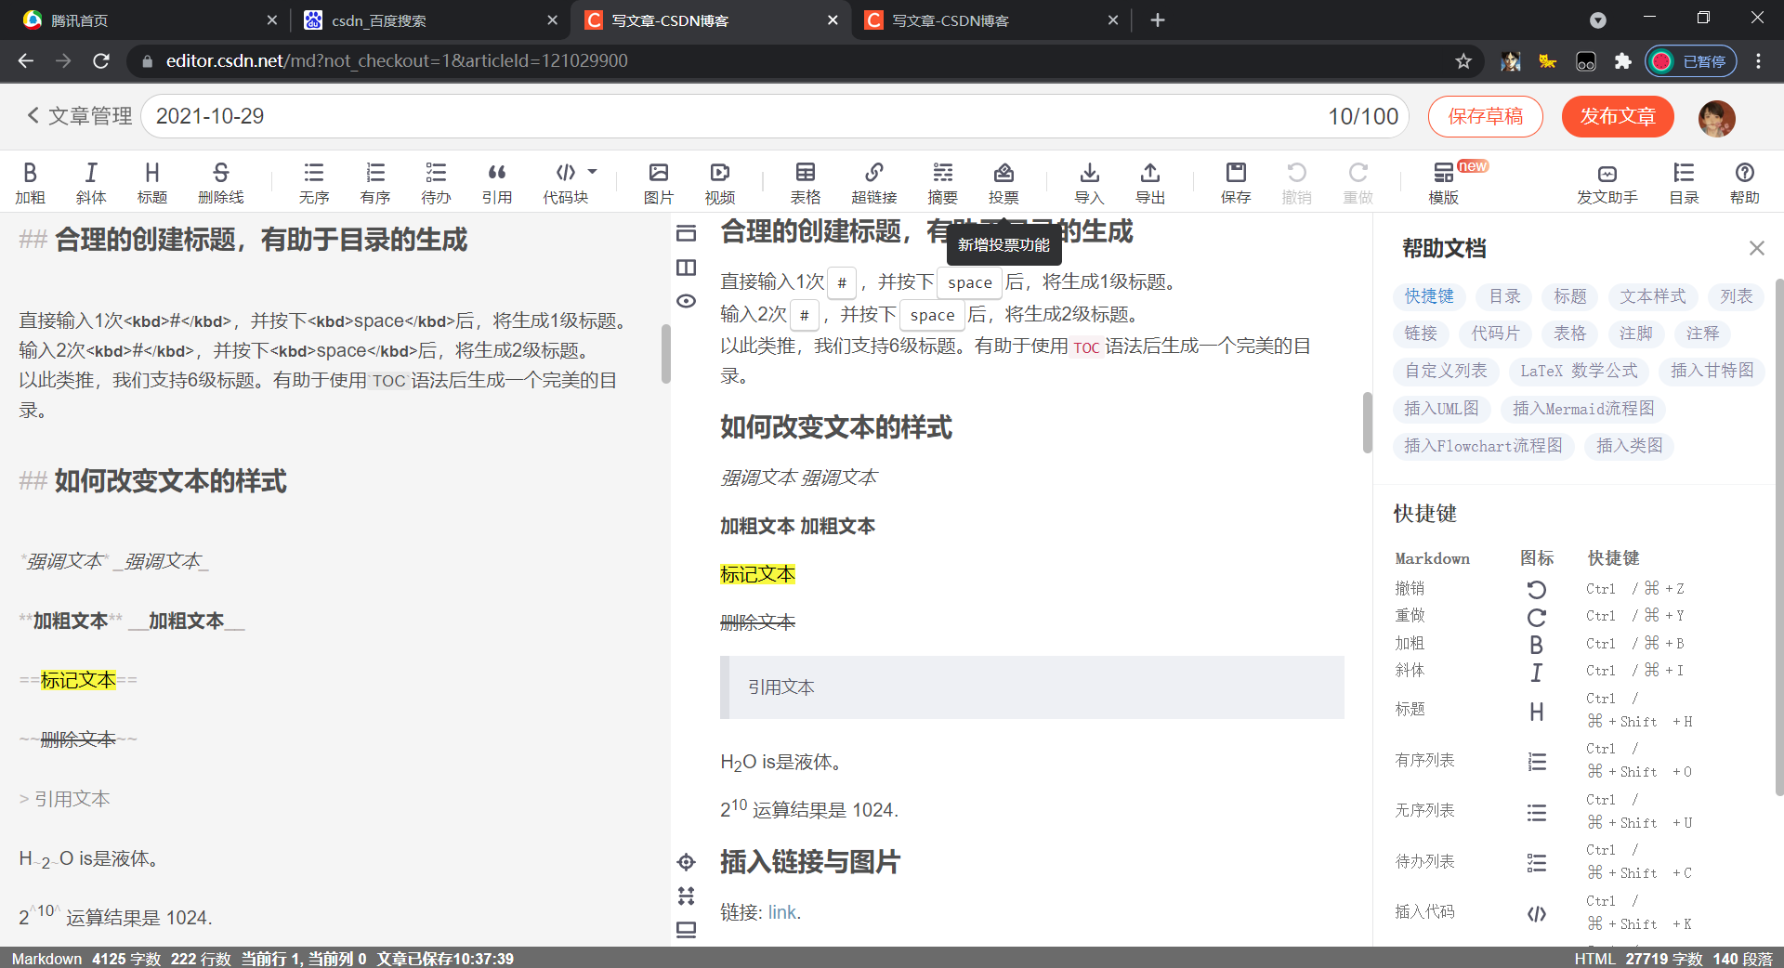
Task: Select 插入UML图 help tag
Action: pyautogui.click(x=1441, y=409)
